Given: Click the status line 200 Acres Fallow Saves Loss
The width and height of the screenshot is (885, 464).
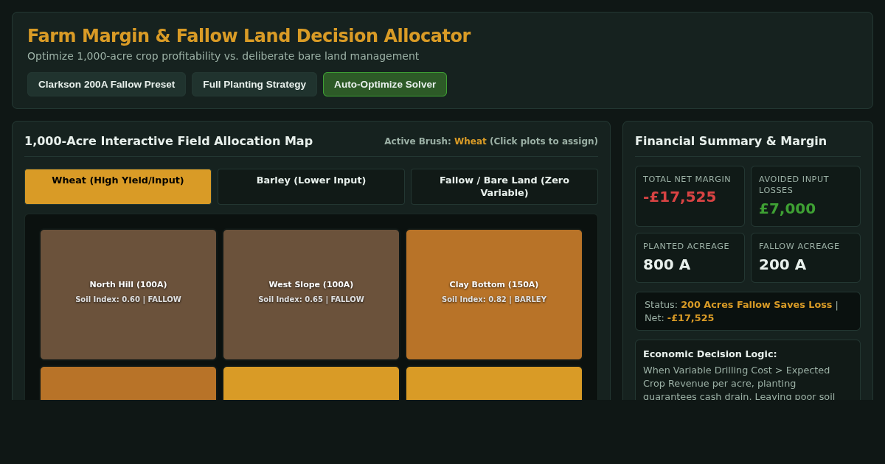Looking at the screenshot, I should tap(756, 305).
